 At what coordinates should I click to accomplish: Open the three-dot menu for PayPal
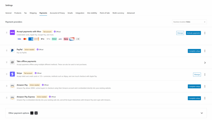(205, 51)
